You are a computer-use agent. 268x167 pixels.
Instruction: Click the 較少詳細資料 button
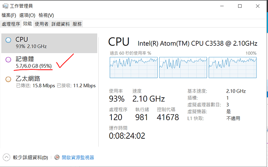(x=30, y=158)
